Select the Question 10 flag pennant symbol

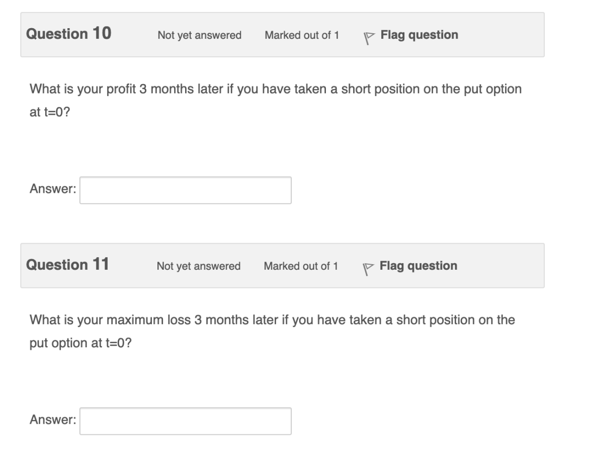pos(370,35)
